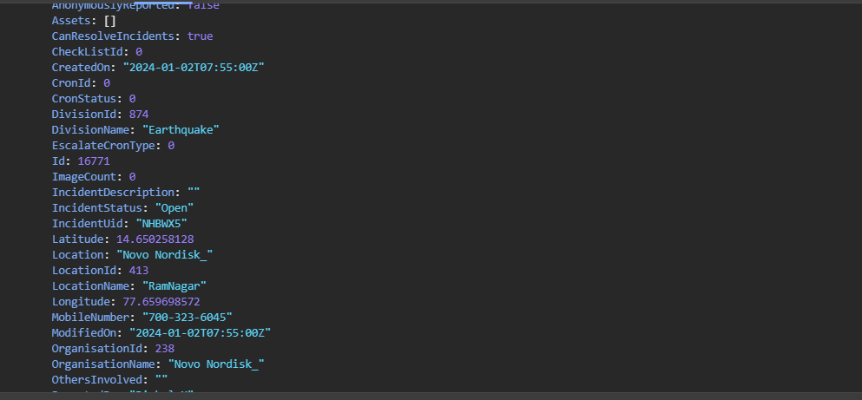Screen dimensions: 862x400
Task: Click the OrganisationId value 238
Action: [164, 348]
